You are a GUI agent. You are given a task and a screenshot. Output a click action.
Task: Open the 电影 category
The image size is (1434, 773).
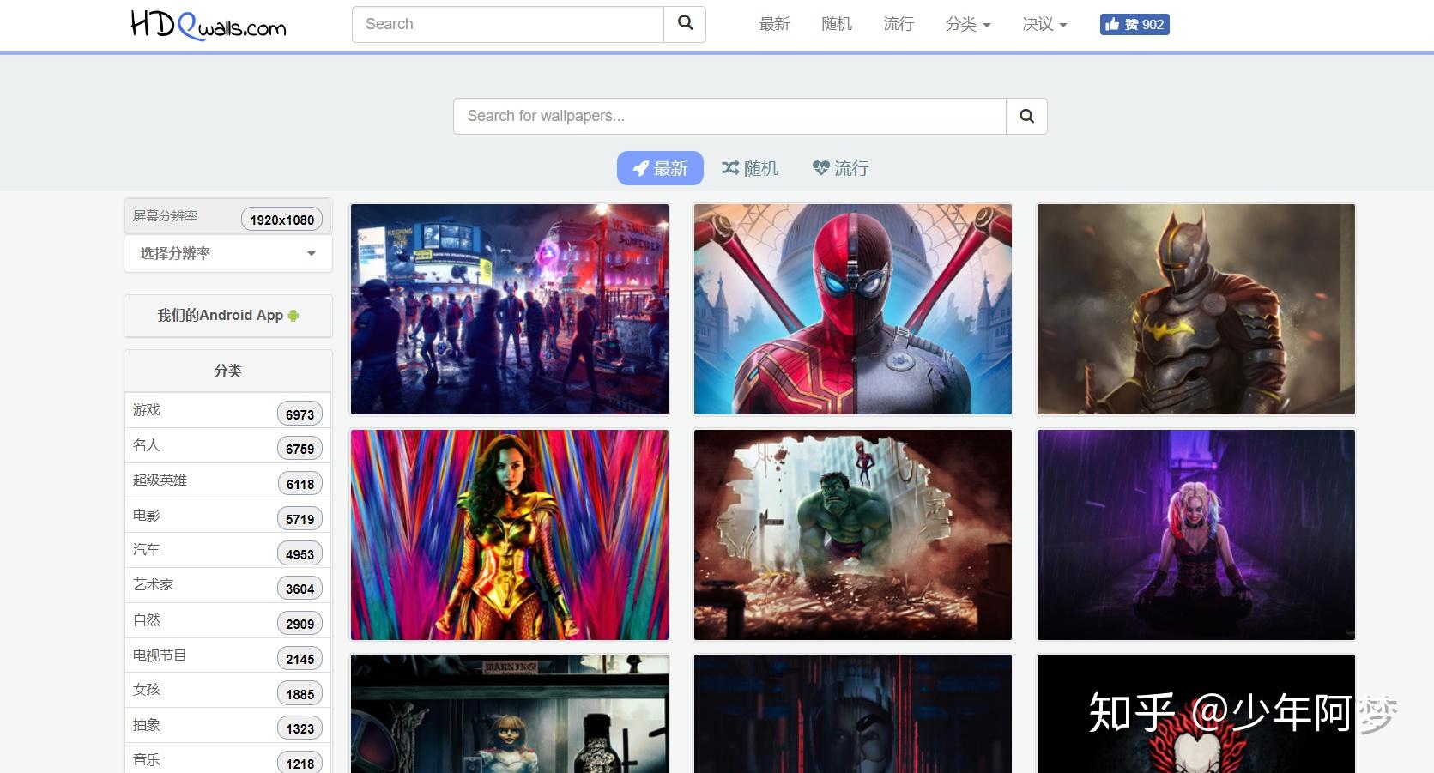coord(228,516)
